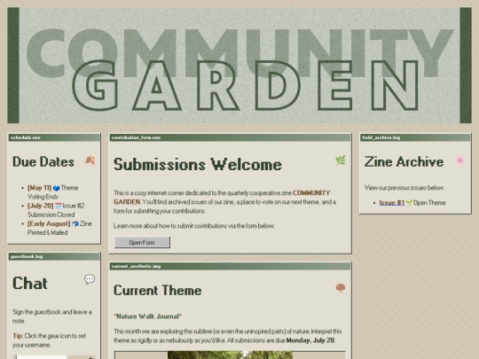Click the pink flower icon beside Zine Archive
479x359 pixels.
pos(460,160)
